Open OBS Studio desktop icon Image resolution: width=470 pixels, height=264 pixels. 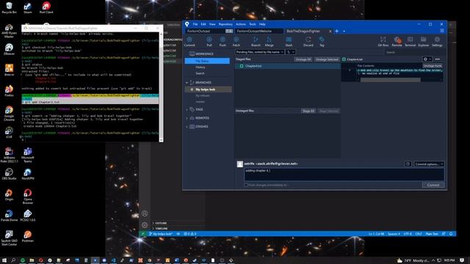(x=9, y=174)
